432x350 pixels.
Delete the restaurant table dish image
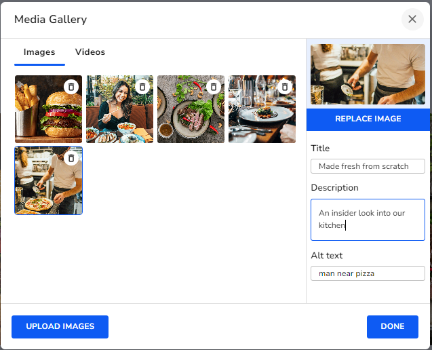click(x=285, y=87)
